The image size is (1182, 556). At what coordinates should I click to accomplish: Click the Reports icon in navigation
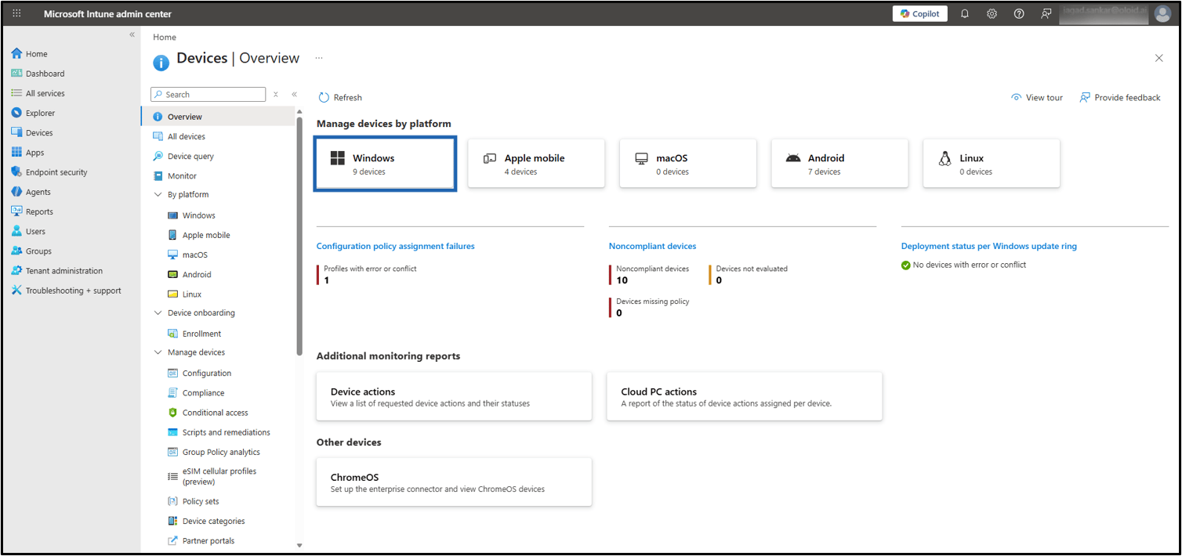tap(16, 211)
